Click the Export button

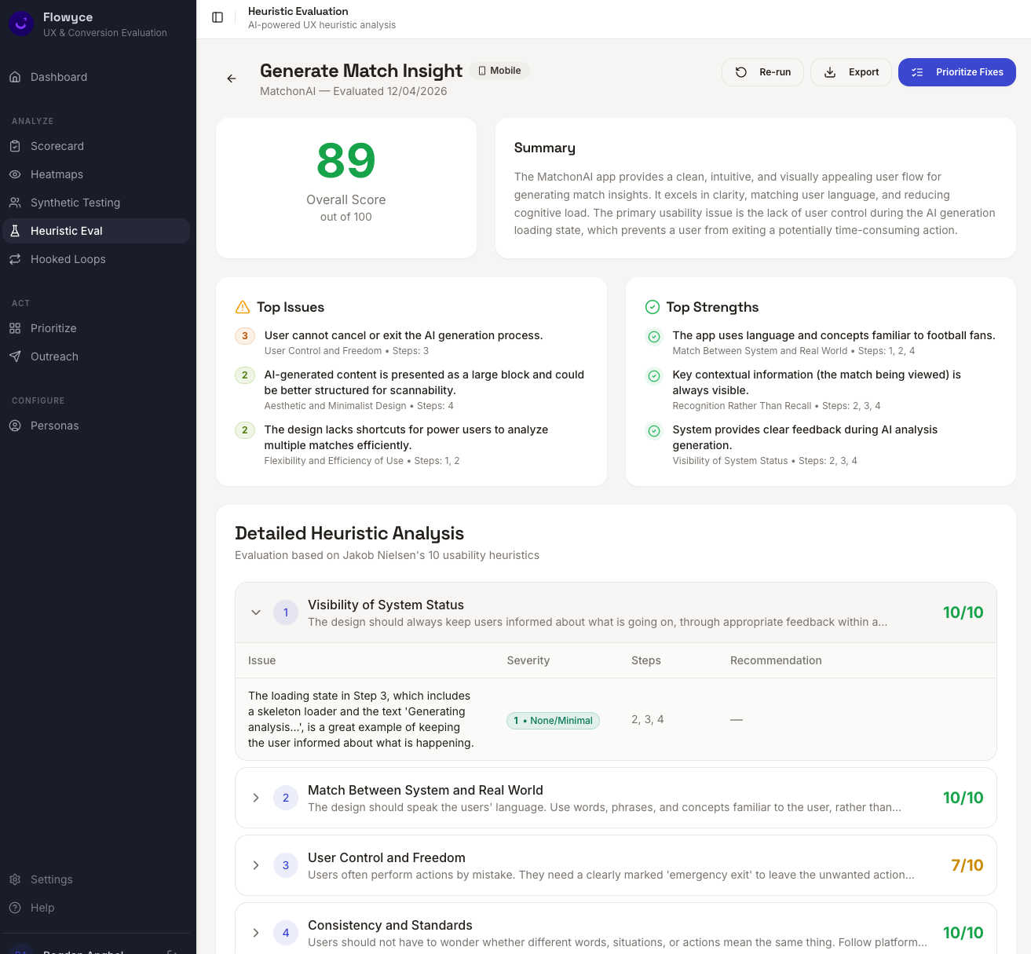(x=851, y=72)
